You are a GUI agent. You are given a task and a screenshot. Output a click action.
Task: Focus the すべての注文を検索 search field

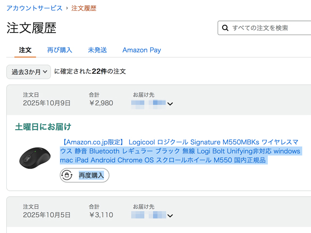point(267,28)
